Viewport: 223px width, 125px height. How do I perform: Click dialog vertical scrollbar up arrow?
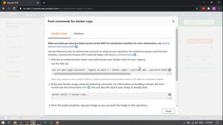pos(177,27)
